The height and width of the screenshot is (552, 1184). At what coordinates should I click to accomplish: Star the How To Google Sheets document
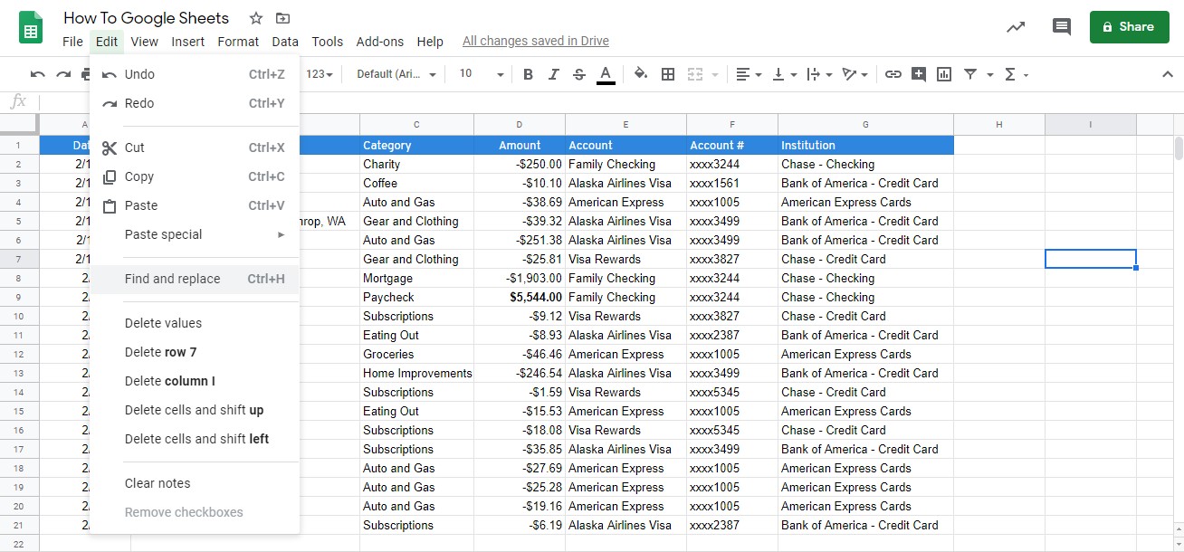point(256,18)
